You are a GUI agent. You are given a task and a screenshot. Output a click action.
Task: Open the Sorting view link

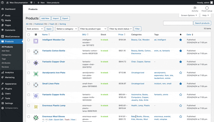[x=63, y=24]
